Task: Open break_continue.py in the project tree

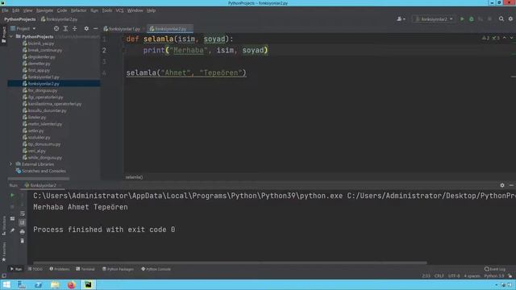Action: [x=45, y=50]
